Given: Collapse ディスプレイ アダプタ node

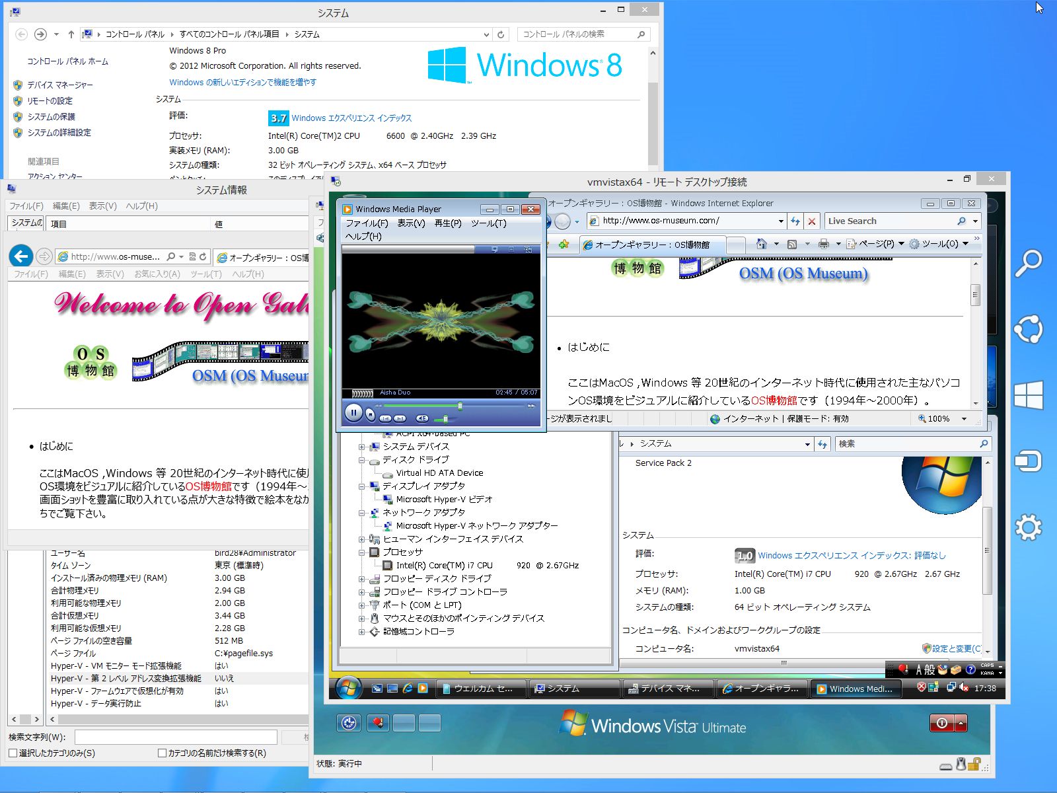Looking at the screenshot, I should [361, 486].
